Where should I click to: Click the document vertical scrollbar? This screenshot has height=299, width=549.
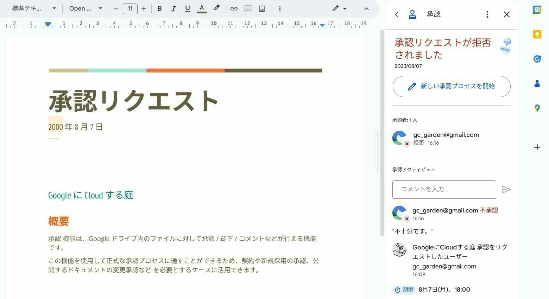coord(382,134)
